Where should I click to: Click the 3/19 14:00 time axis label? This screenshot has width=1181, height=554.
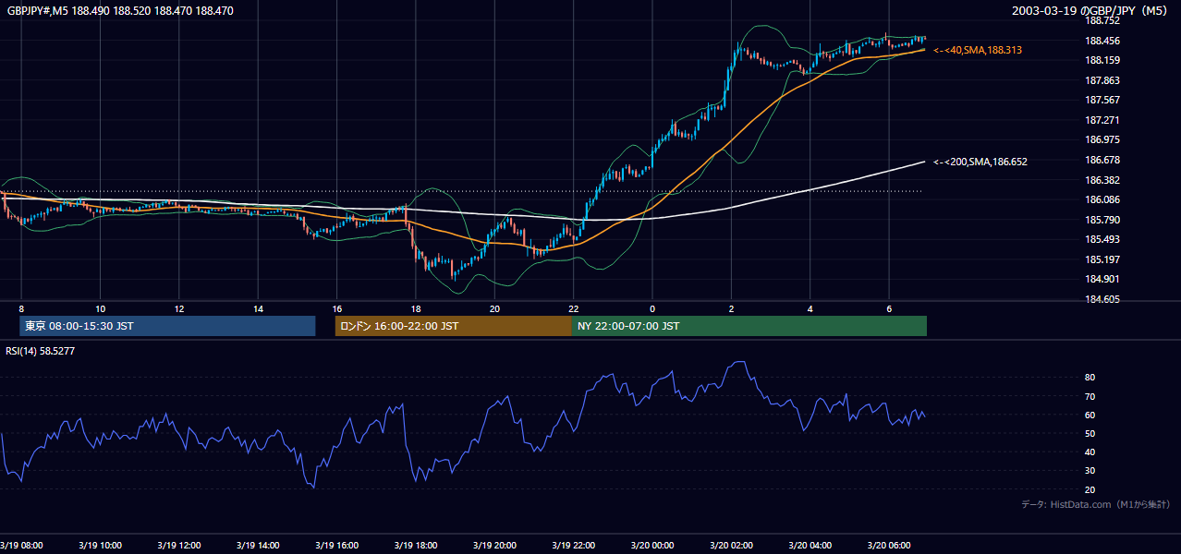click(258, 545)
